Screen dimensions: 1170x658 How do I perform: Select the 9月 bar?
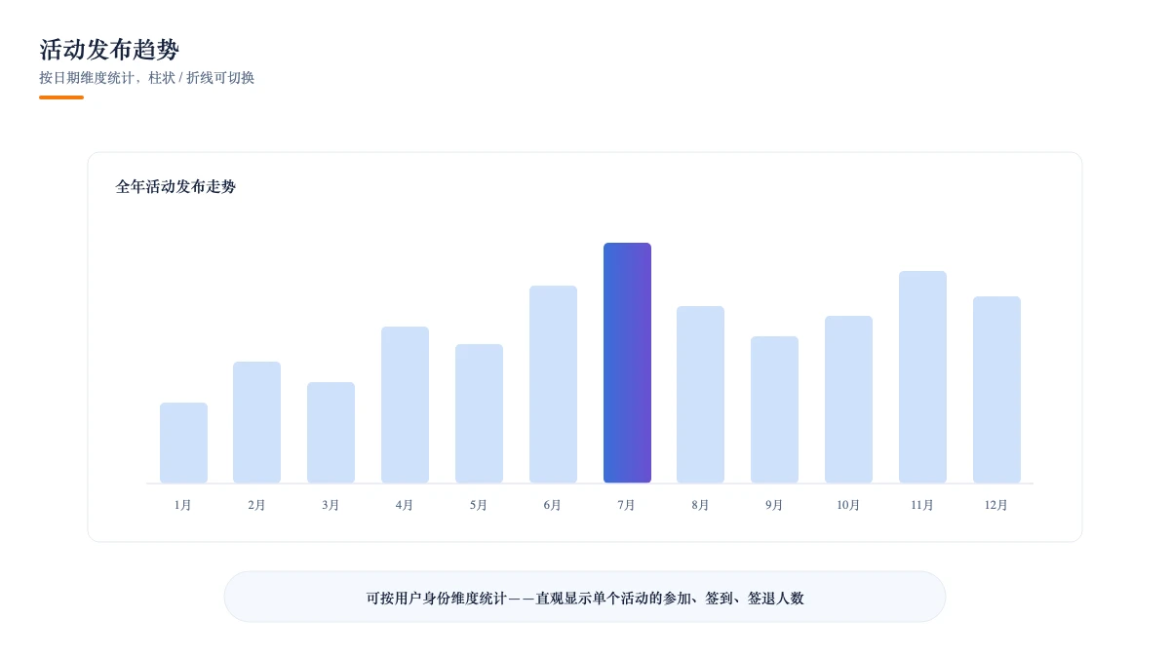coord(775,409)
